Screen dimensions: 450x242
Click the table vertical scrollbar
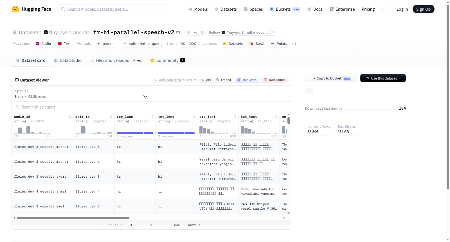[289, 121]
